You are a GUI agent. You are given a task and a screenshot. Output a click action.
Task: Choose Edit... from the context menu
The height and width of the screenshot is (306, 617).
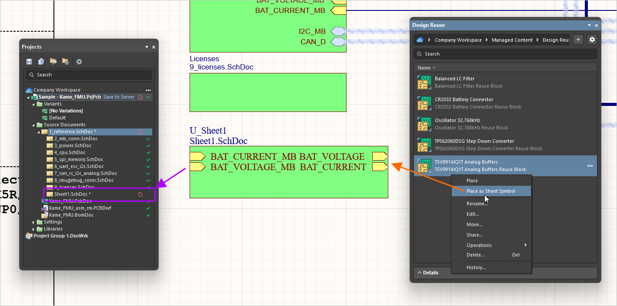click(491, 214)
